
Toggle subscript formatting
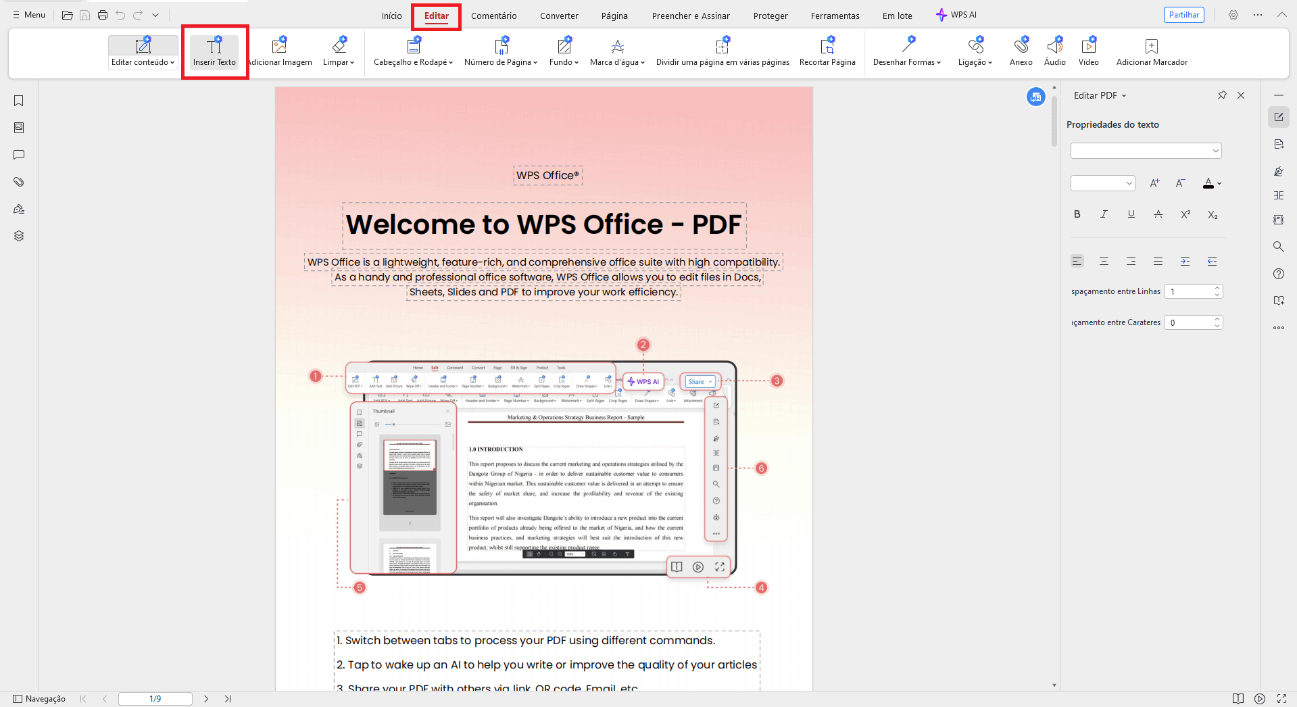1213,214
